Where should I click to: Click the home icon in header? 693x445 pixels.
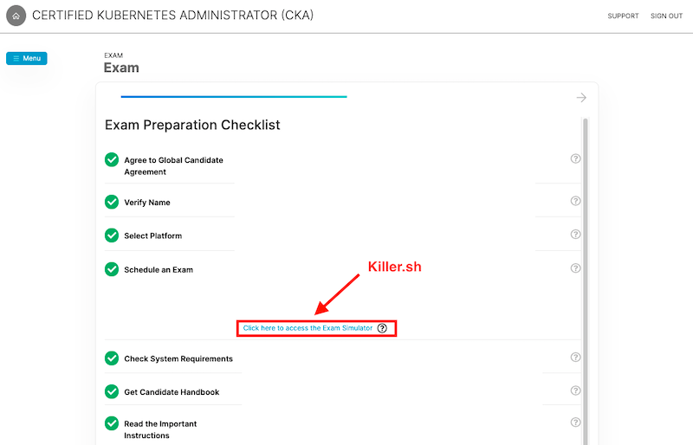point(16,16)
